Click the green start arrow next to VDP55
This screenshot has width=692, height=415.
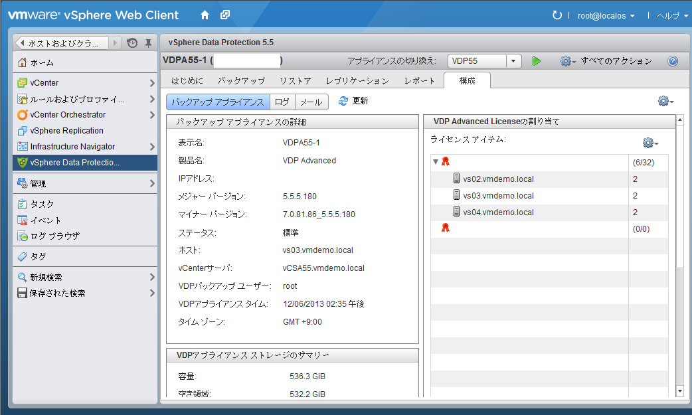click(537, 60)
